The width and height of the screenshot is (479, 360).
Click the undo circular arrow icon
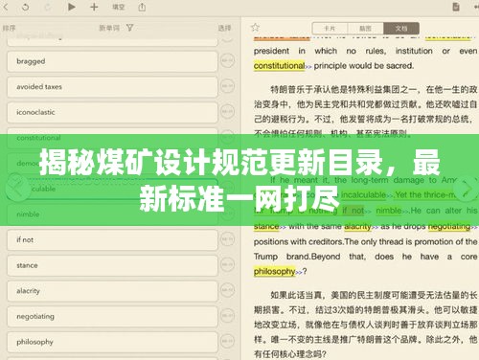pos(26,7)
